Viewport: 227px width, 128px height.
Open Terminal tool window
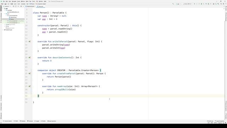(30, 121)
